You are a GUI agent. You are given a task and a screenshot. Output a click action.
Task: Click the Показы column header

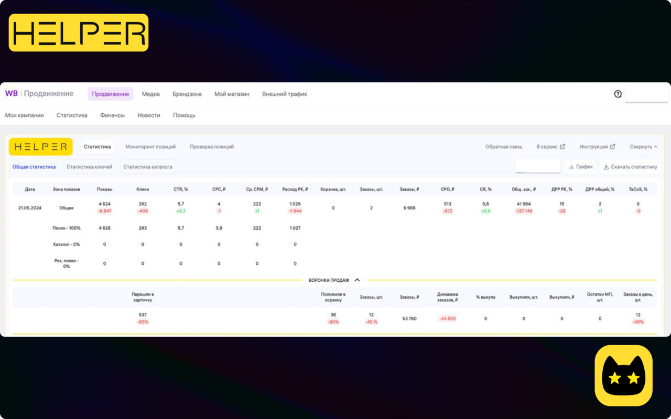point(104,189)
